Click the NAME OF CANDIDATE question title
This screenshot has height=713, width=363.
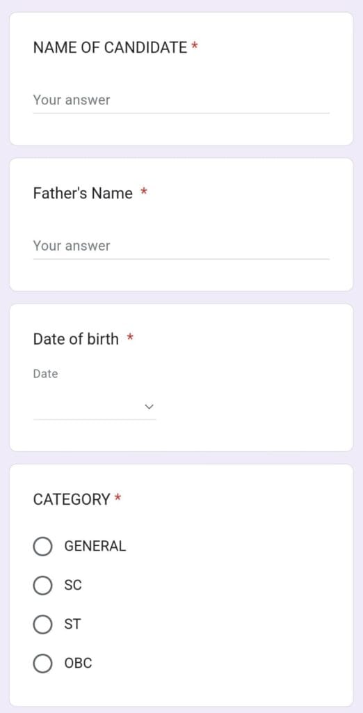110,47
